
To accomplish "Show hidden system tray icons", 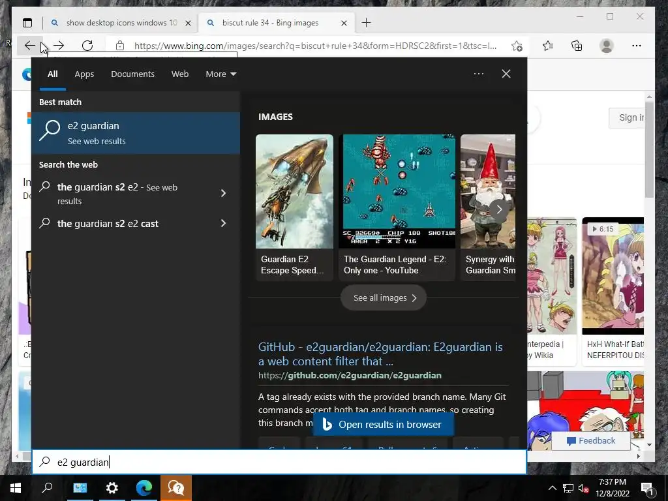I will point(552,488).
